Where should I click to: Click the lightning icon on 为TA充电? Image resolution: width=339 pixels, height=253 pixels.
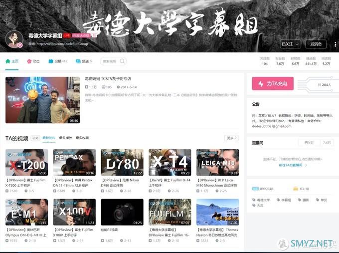click(x=261, y=83)
